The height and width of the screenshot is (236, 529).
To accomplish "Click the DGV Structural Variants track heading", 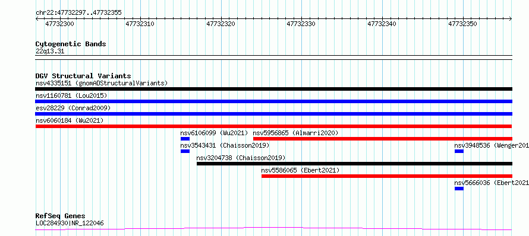I will [83, 76].
